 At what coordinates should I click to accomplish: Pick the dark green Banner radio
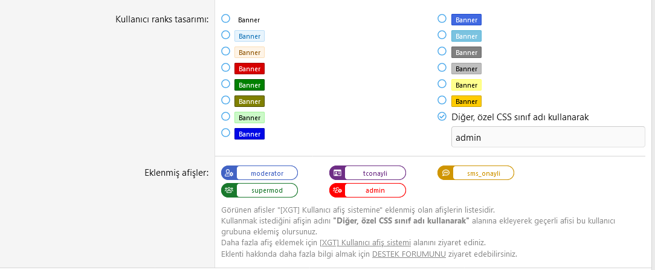point(225,84)
